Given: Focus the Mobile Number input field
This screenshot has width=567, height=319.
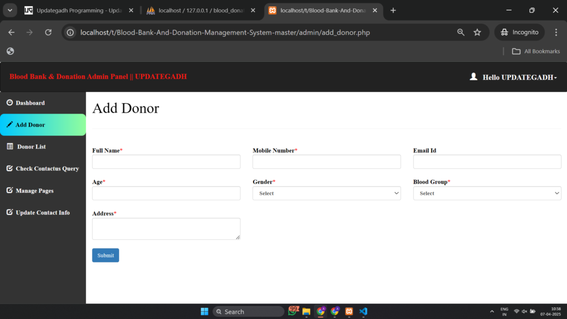Looking at the screenshot, I should pos(327,162).
